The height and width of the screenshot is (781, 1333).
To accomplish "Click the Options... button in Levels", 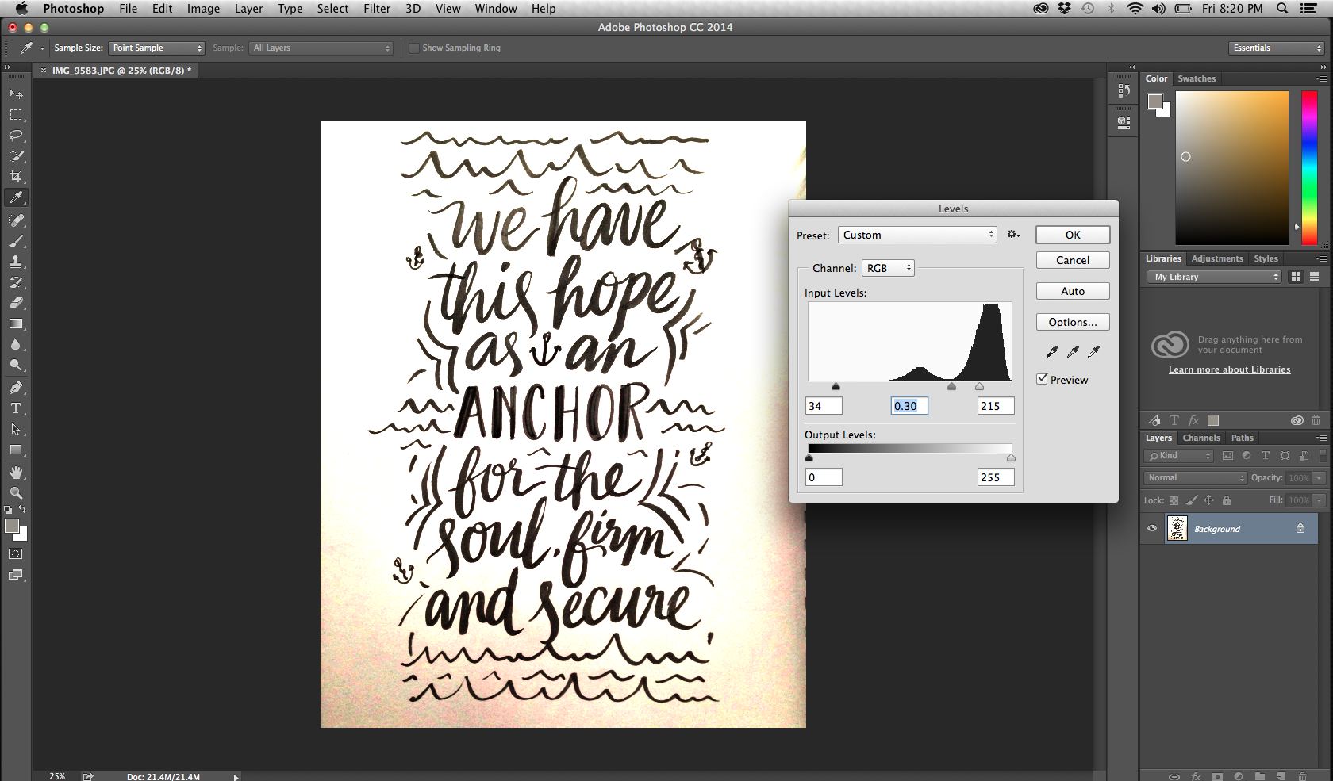I will [1073, 322].
